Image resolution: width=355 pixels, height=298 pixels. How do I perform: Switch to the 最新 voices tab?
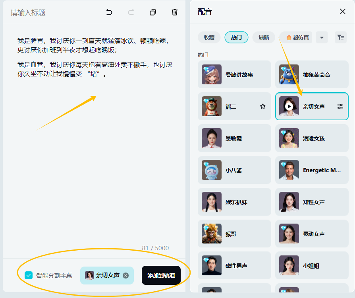(263, 37)
